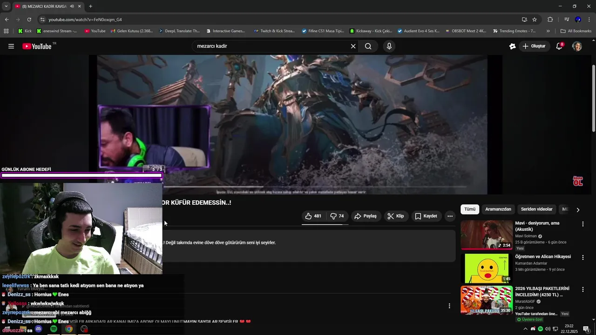Select the Aramanızdan filter chip
Image resolution: width=596 pixels, height=335 pixels.
(x=498, y=209)
